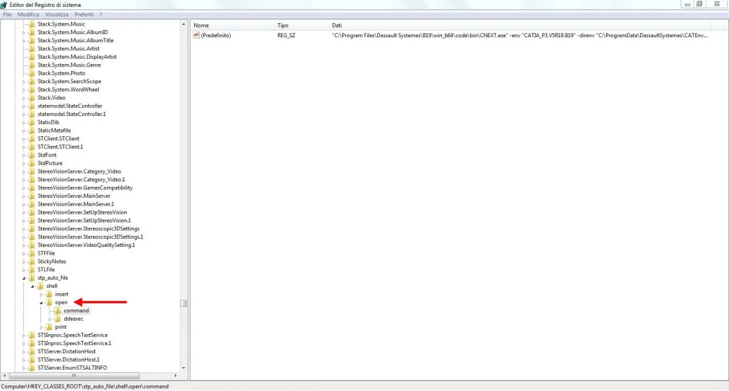Click the CNEXT.exe command data cell
The image size is (729, 391).
tap(519, 35)
